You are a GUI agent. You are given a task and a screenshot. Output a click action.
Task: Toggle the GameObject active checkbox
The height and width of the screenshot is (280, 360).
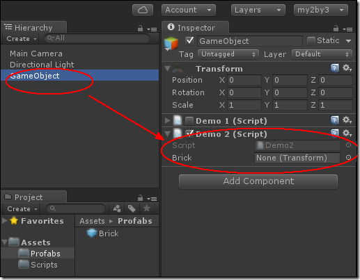pos(189,40)
